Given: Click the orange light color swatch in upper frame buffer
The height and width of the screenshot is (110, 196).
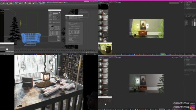Looking at the screenshot, I should coord(195,21).
